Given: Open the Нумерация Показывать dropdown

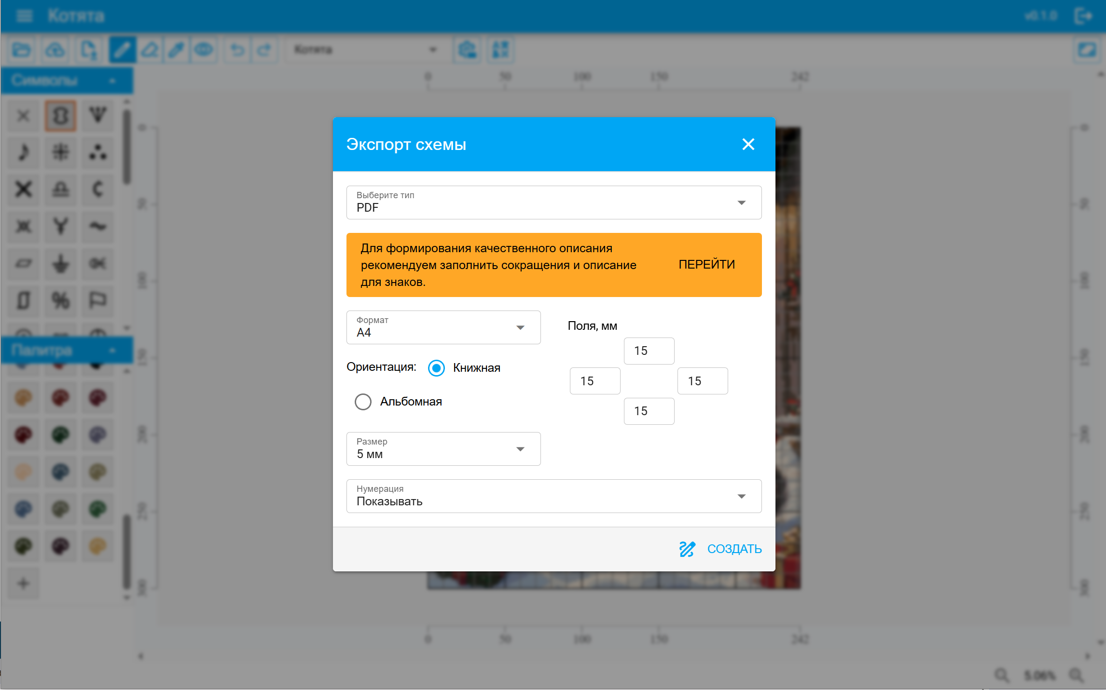Looking at the screenshot, I should click(554, 496).
